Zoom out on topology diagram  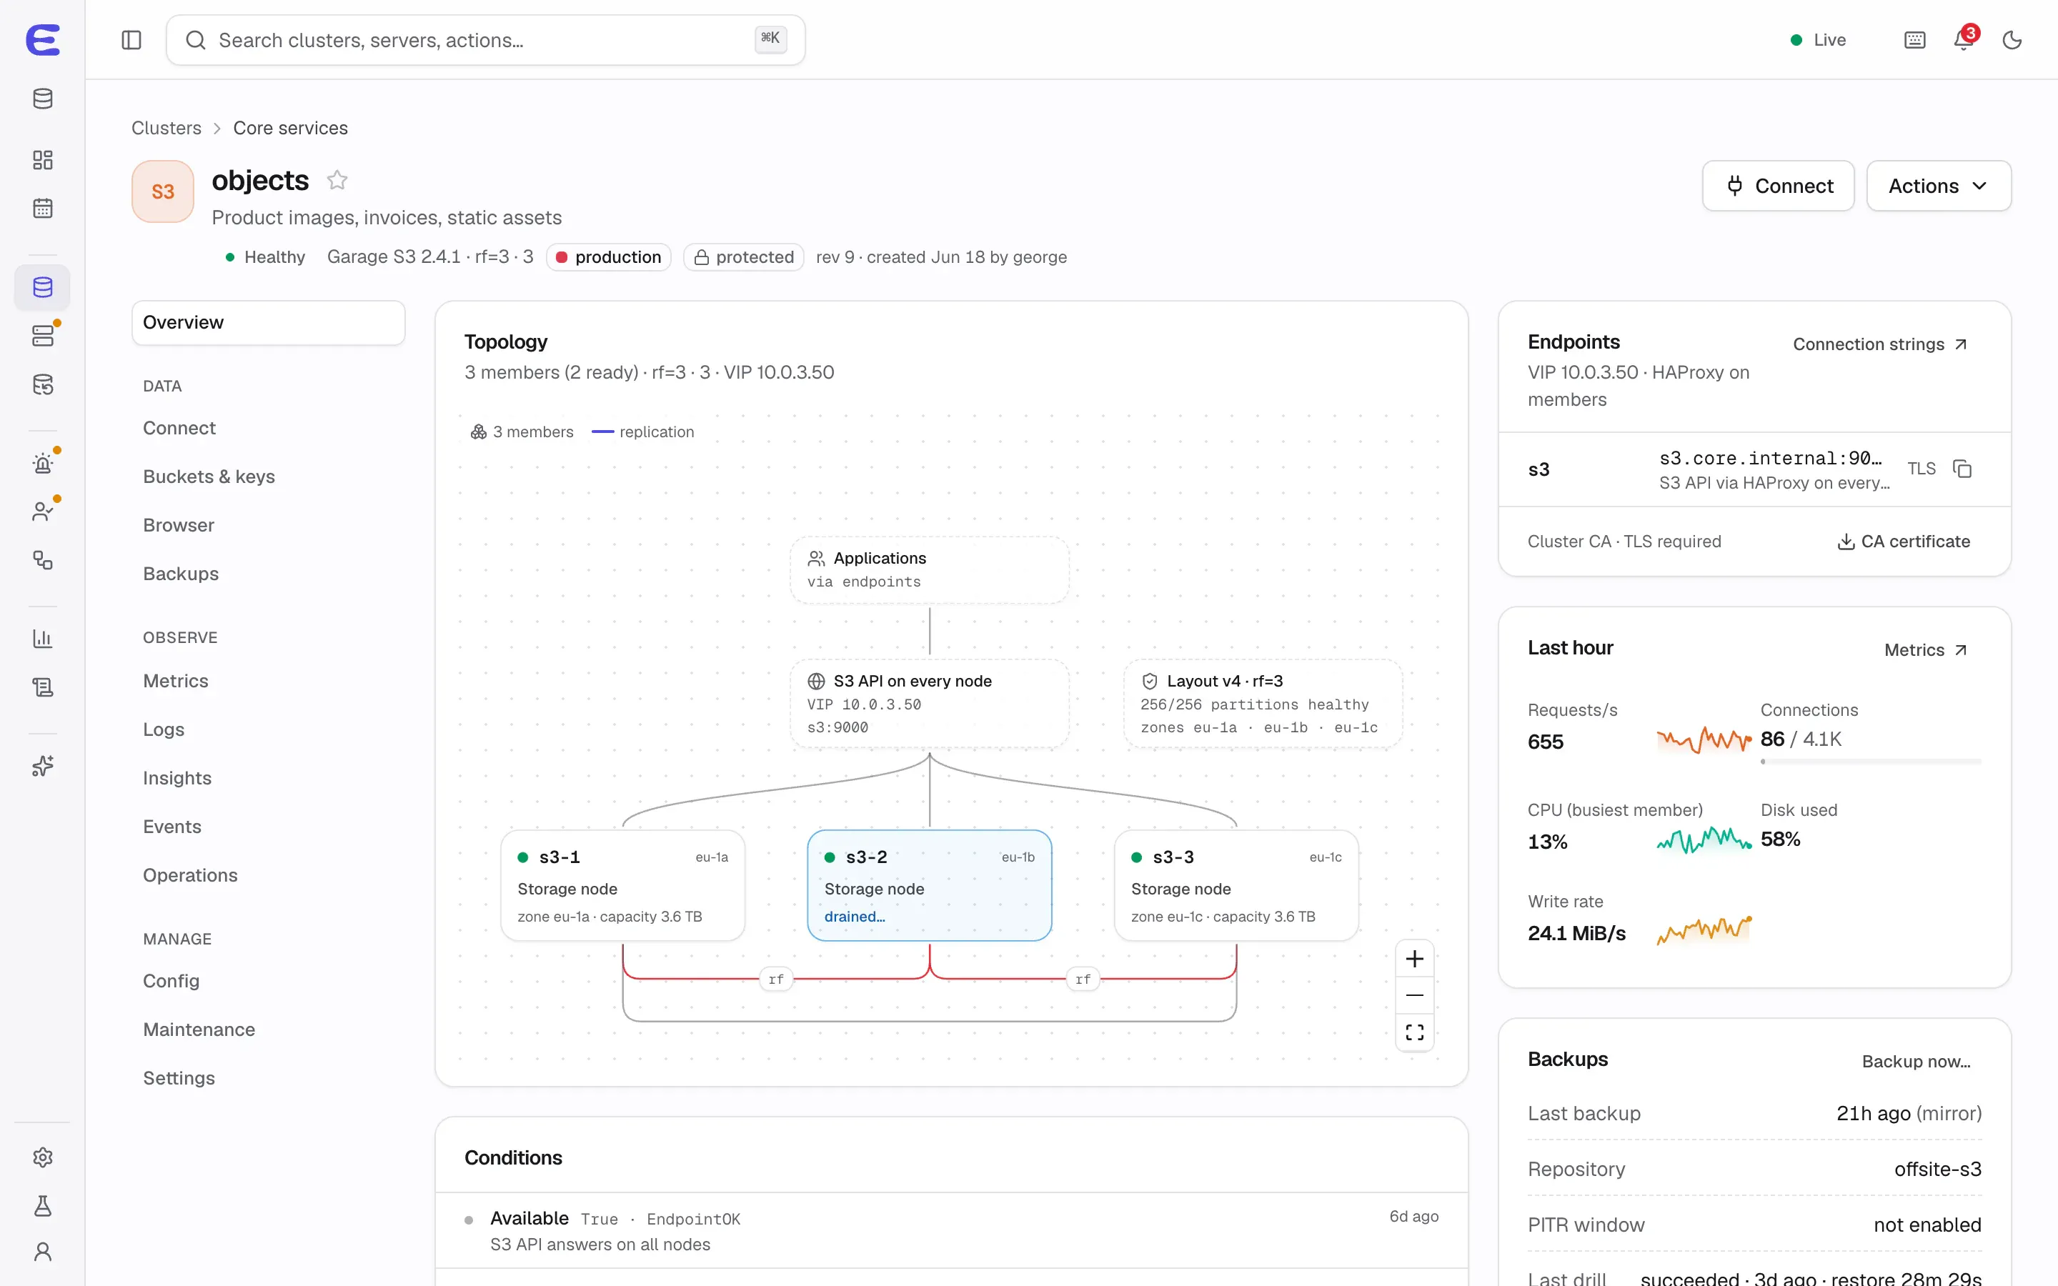(1414, 995)
